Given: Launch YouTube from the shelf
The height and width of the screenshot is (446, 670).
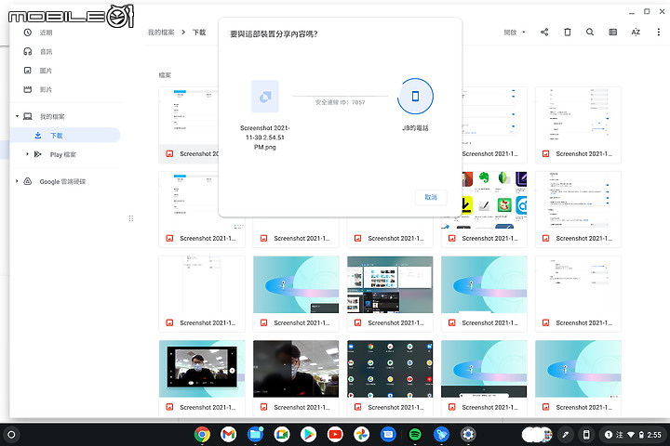Looking at the screenshot, I should pos(335,435).
